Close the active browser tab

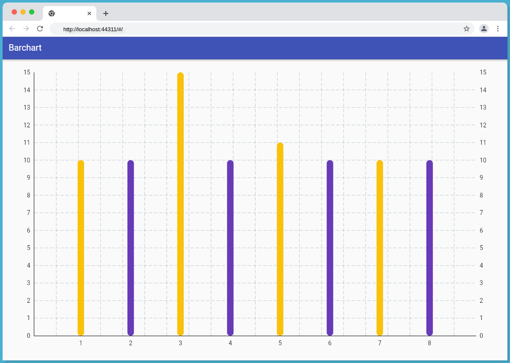89,13
